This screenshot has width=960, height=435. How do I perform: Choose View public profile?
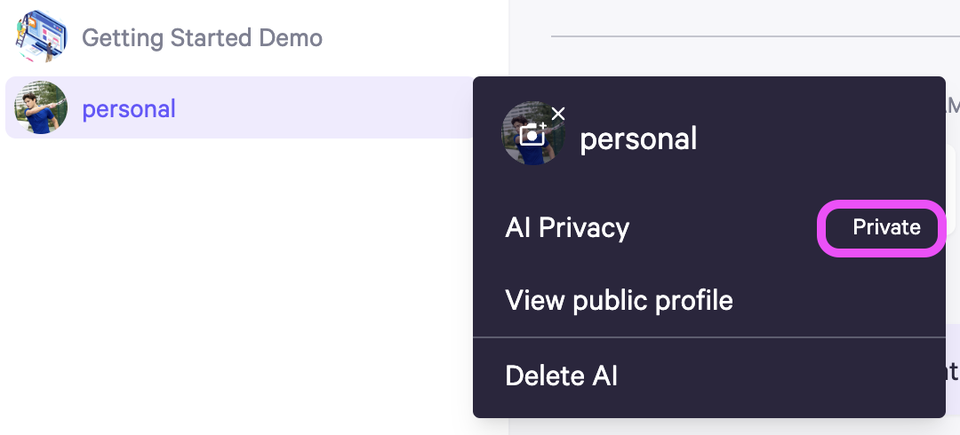[619, 300]
